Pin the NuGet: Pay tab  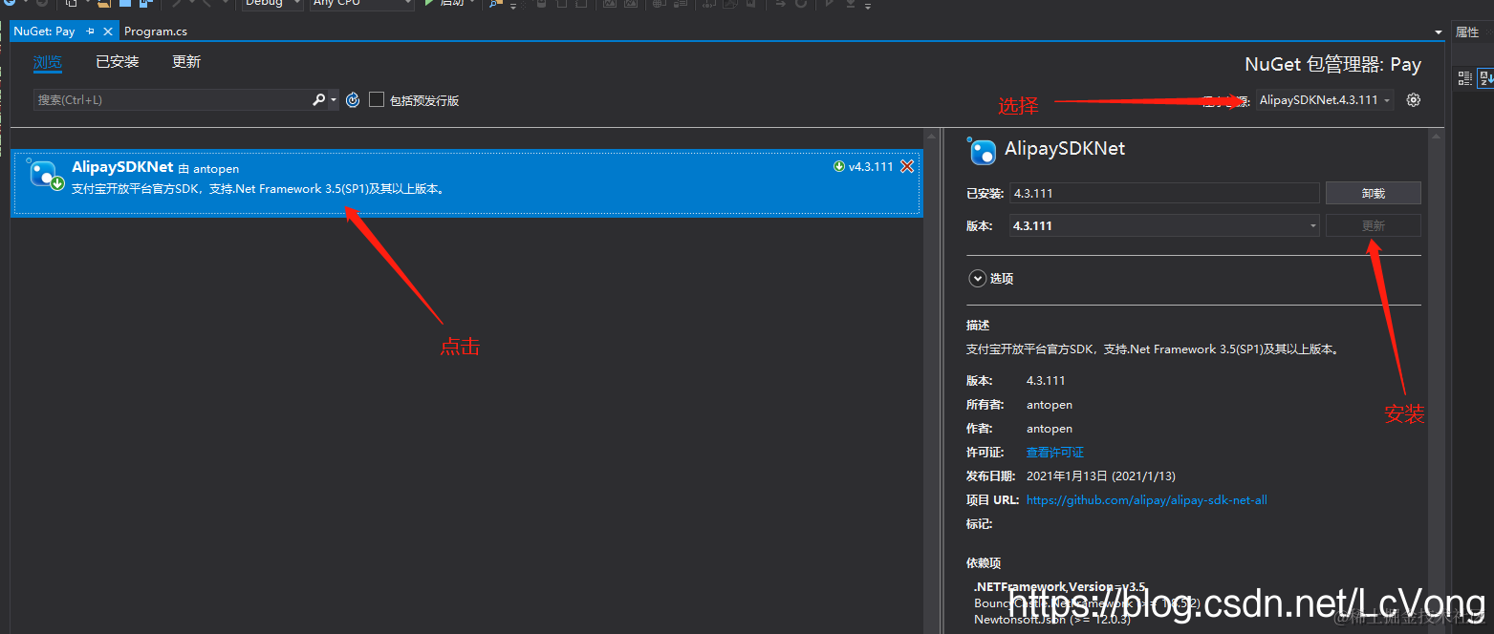[x=90, y=32]
